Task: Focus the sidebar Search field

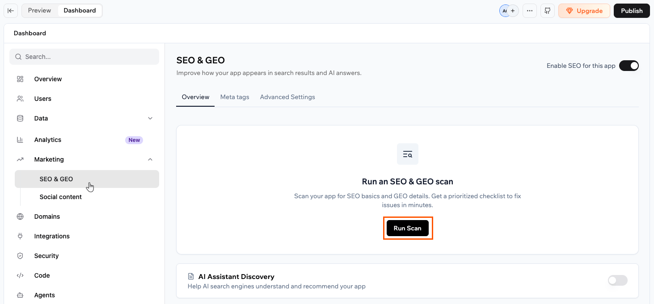Action: point(84,57)
